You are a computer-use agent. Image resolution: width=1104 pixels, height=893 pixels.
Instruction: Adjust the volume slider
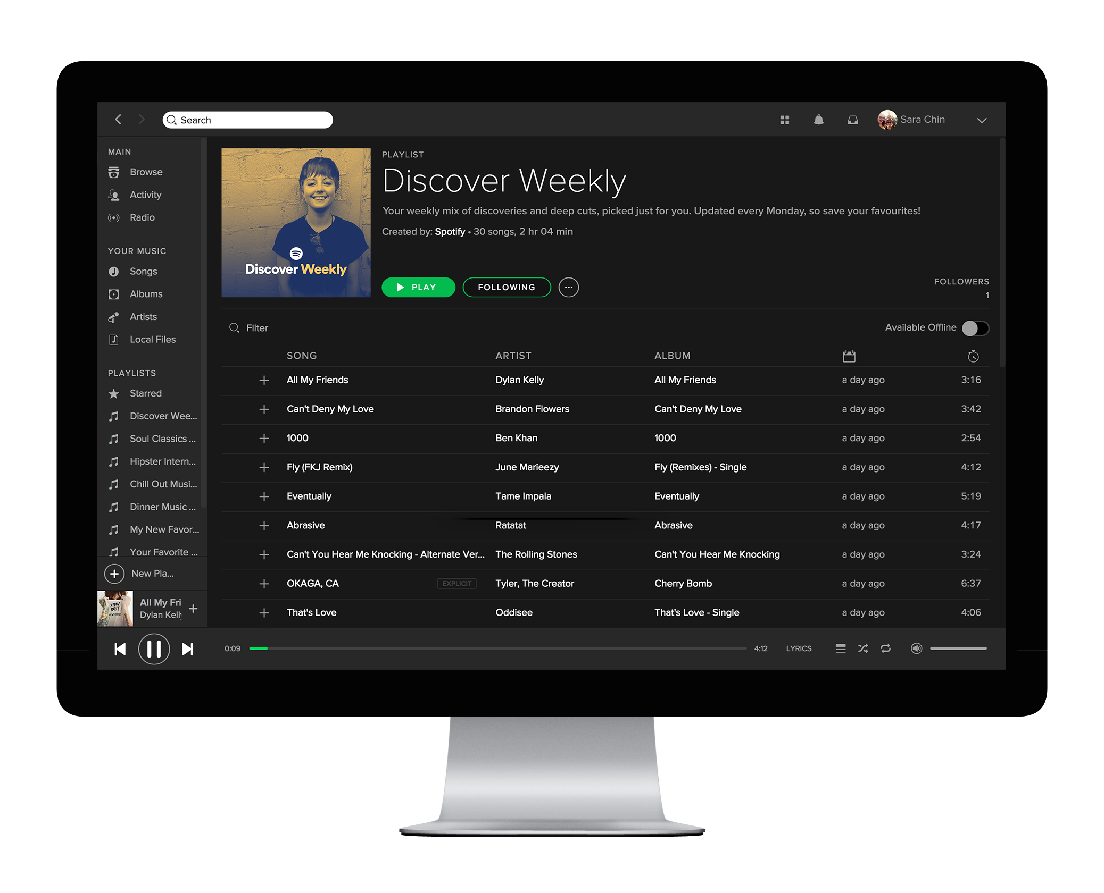click(958, 648)
